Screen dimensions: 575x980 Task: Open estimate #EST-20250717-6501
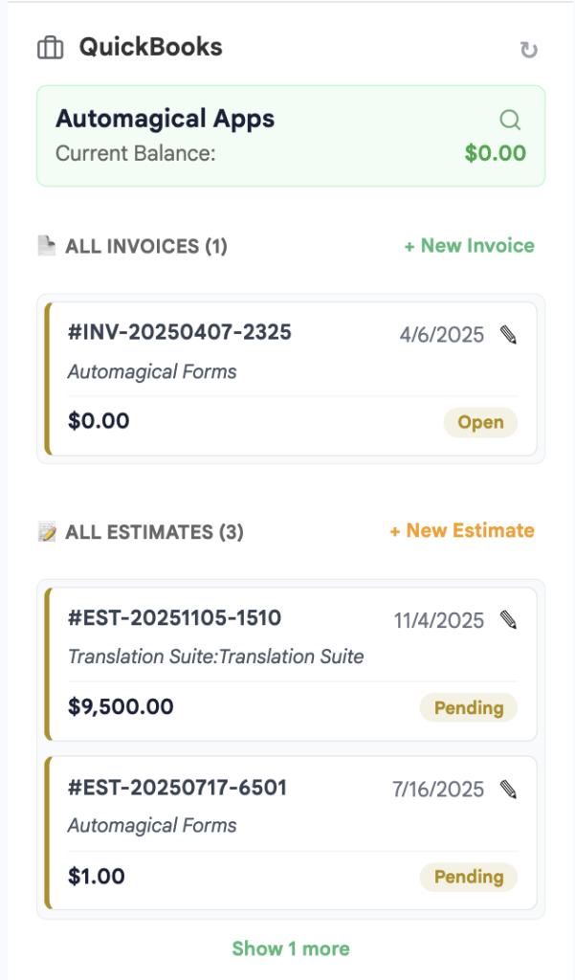pos(178,789)
